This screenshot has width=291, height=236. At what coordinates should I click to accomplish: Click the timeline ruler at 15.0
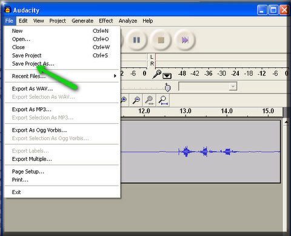click(x=268, y=111)
